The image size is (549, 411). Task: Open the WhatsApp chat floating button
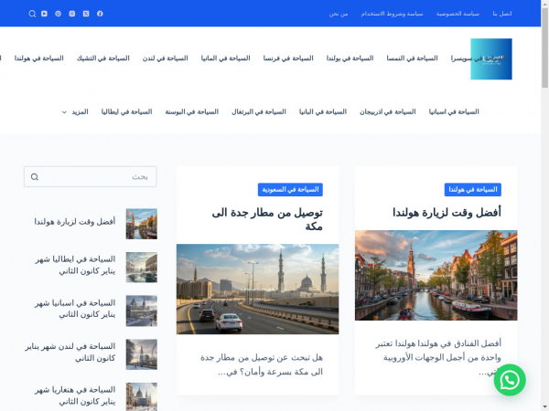pos(510,379)
